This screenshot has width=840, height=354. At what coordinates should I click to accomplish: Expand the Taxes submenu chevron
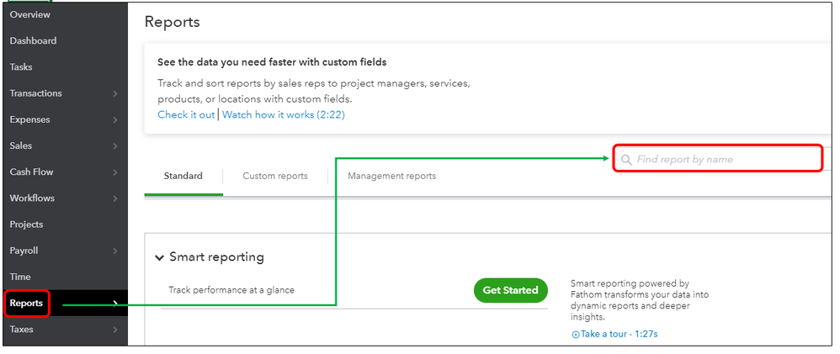click(115, 330)
